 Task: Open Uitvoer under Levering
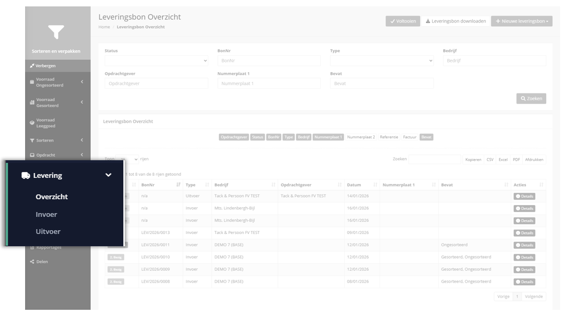tap(48, 232)
